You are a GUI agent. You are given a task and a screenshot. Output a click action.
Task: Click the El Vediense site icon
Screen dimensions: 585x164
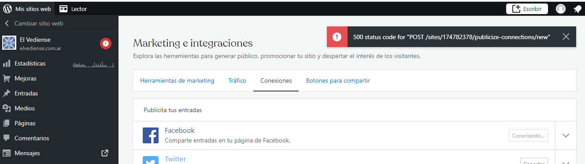[x=9, y=43]
